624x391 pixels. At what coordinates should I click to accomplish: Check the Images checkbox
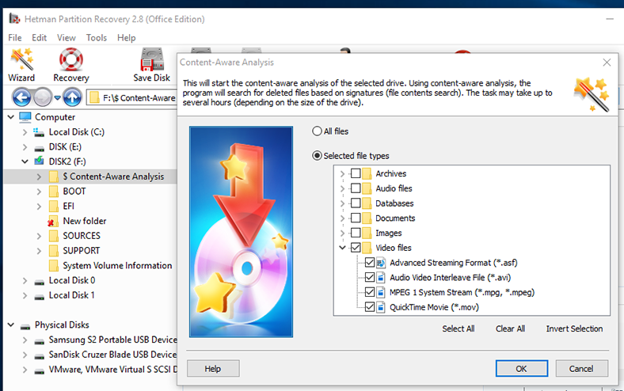[x=356, y=233]
